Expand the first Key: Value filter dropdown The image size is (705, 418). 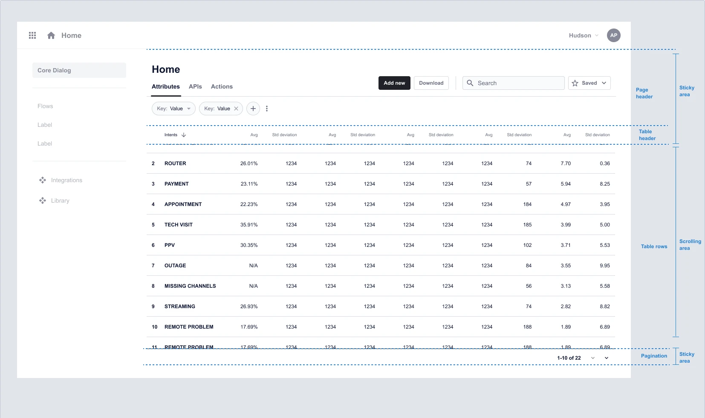(x=189, y=109)
